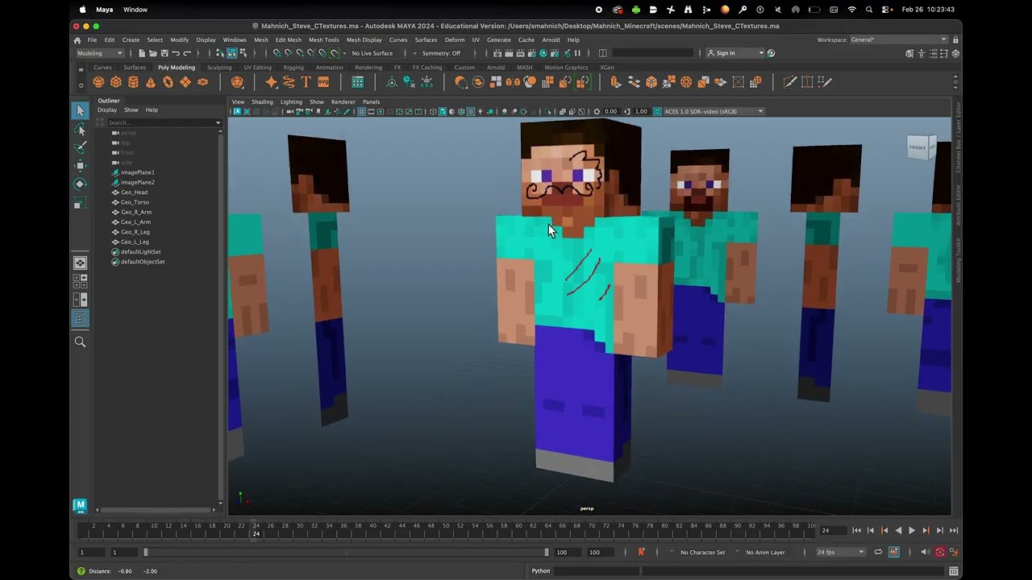Select the Rotate tool in the Tool Box
The width and height of the screenshot is (1032, 580).
(x=80, y=184)
